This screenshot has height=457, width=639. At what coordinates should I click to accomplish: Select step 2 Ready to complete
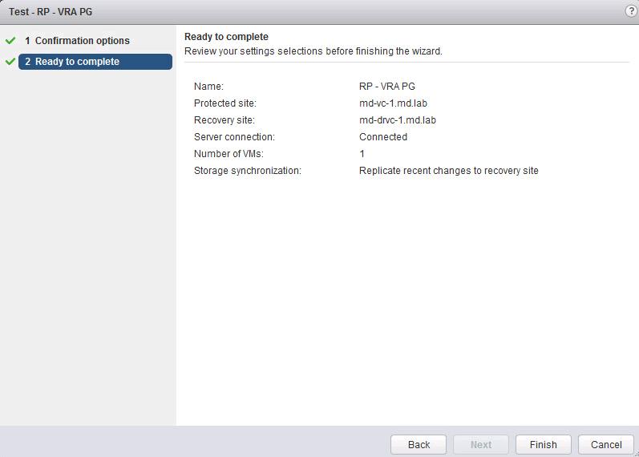pyautogui.click(x=95, y=62)
